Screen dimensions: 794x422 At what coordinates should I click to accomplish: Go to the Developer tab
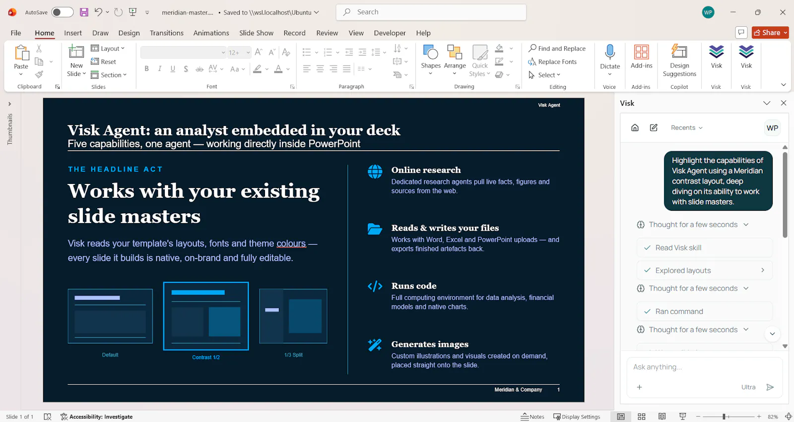tap(390, 33)
